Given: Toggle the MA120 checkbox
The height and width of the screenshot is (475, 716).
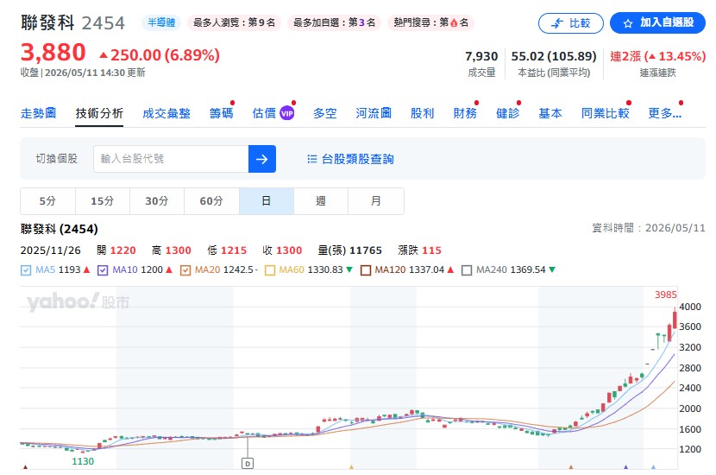Looking at the screenshot, I should [365, 270].
